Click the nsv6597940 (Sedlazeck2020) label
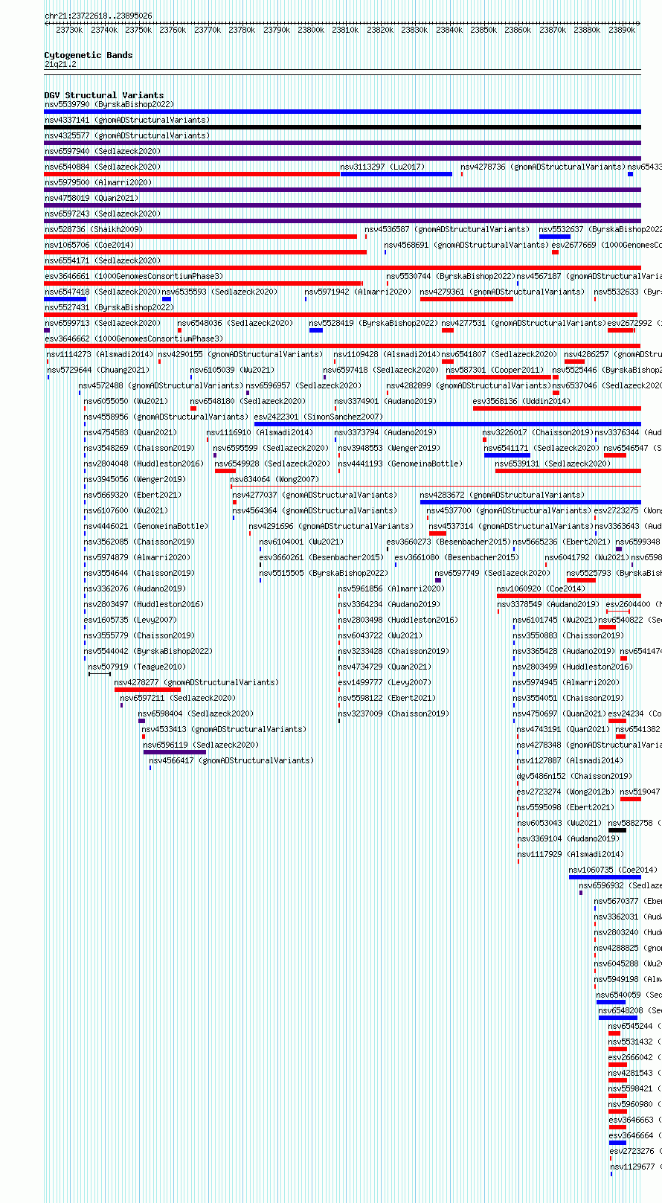 (x=102, y=151)
